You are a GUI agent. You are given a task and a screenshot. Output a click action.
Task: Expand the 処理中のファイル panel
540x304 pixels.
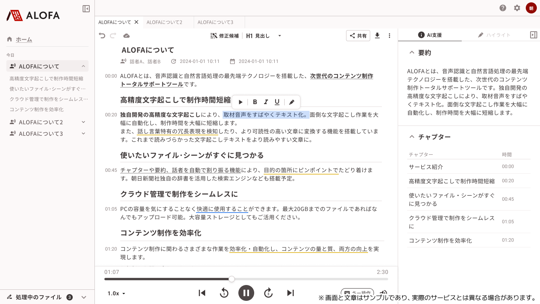(x=84, y=297)
